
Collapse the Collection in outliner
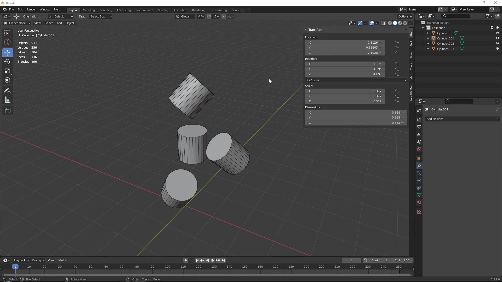point(423,28)
